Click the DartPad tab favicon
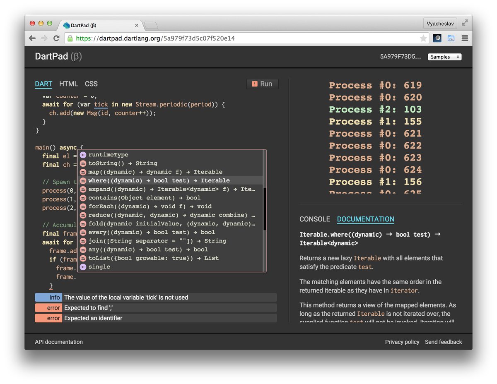Viewport: 497px width, 384px height. click(66, 25)
